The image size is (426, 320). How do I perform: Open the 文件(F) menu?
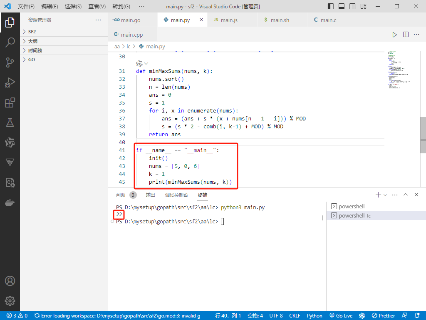coord(26,6)
